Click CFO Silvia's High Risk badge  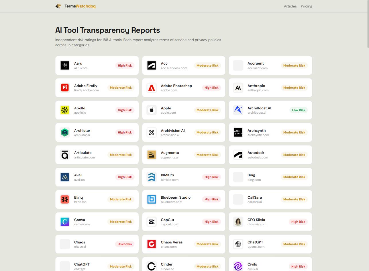point(298,222)
